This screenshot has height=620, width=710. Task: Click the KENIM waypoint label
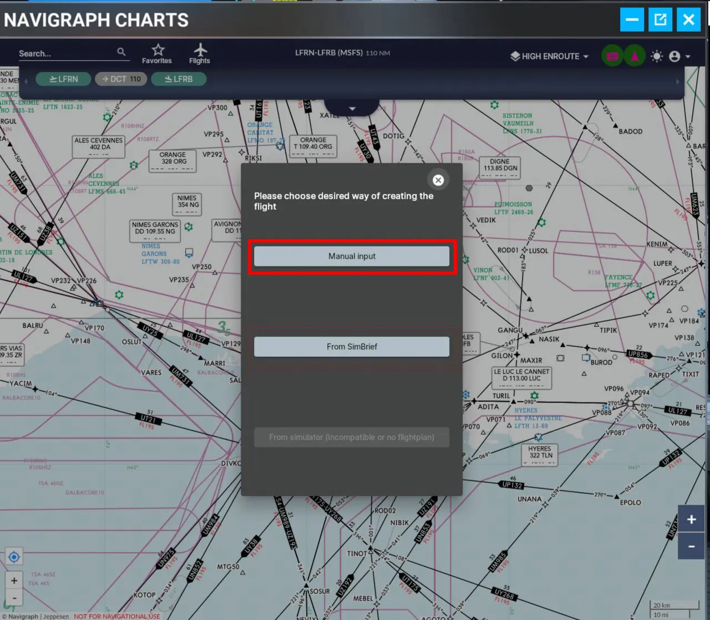coord(657,244)
